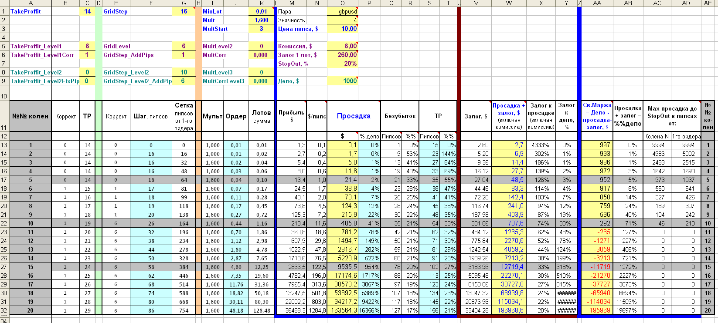Click the blue Просадка header cell
This screenshot has width=718, height=323.
(354, 116)
